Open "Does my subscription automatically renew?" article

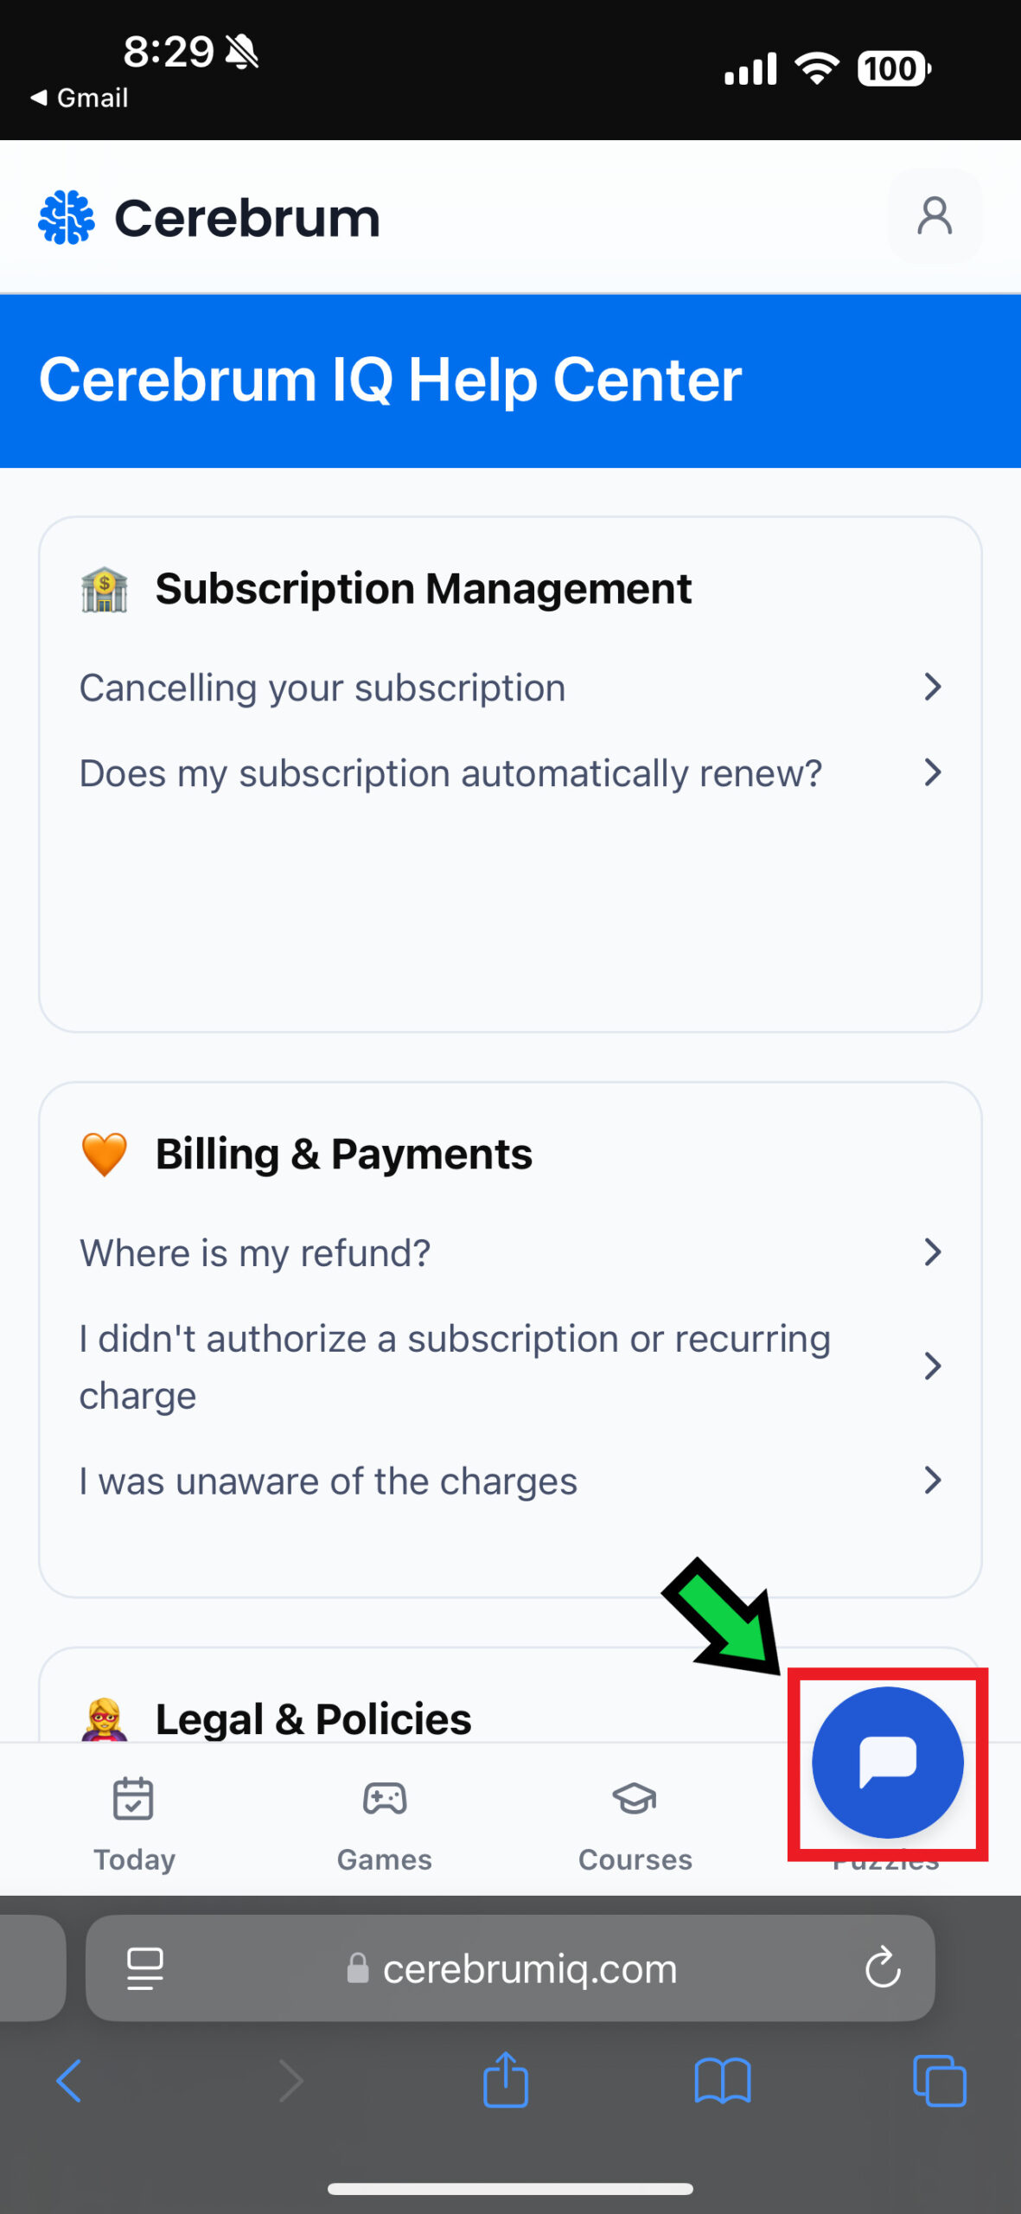click(450, 773)
